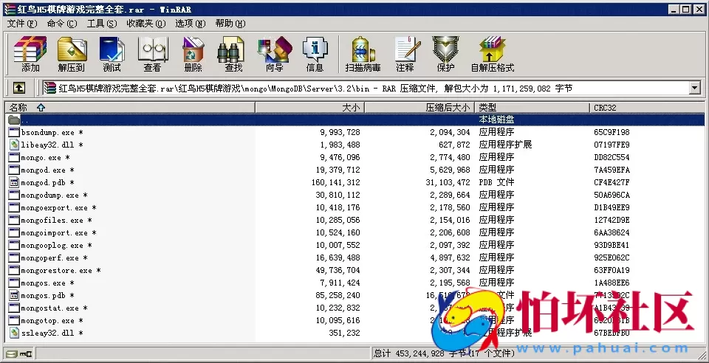Open the Help (帮助) menu
Viewport: 709px width, 363px height.
(x=230, y=24)
